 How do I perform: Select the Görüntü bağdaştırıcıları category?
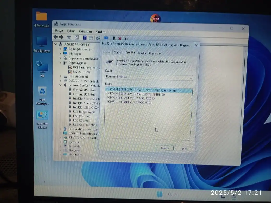click(x=83, y=134)
